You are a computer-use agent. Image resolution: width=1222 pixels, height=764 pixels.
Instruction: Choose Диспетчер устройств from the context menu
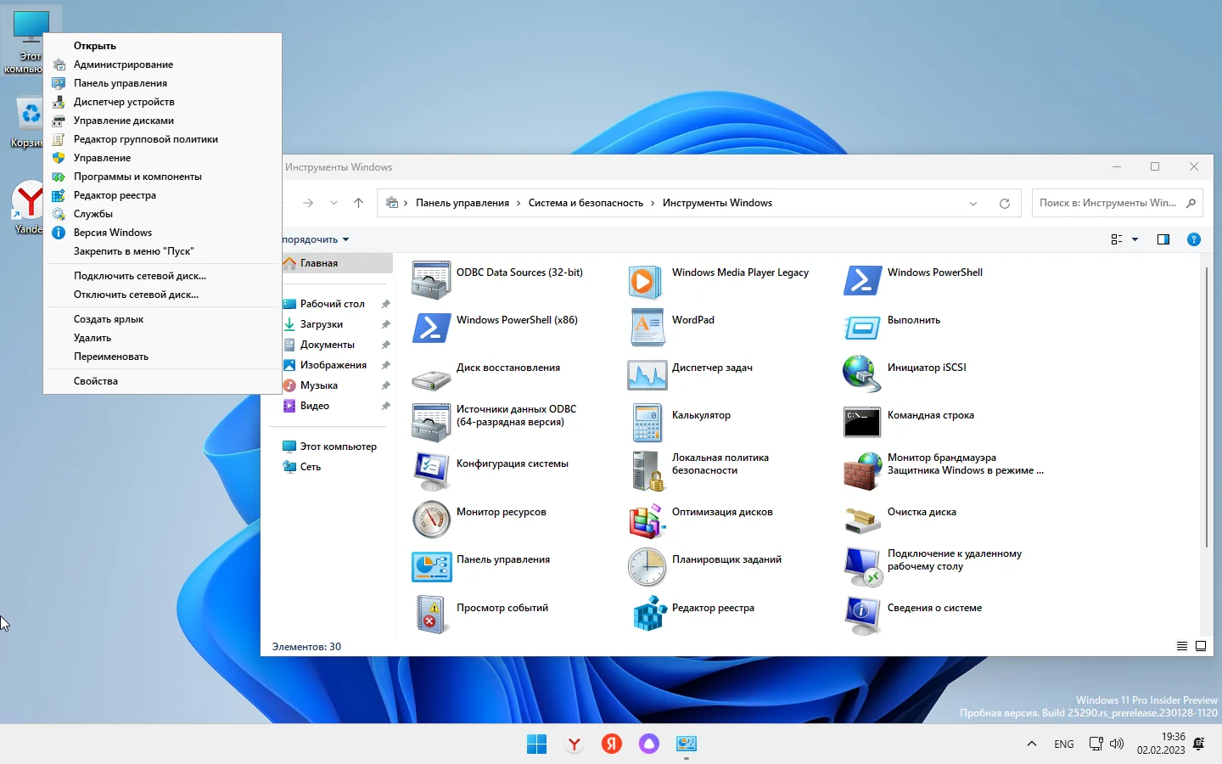point(124,102)
